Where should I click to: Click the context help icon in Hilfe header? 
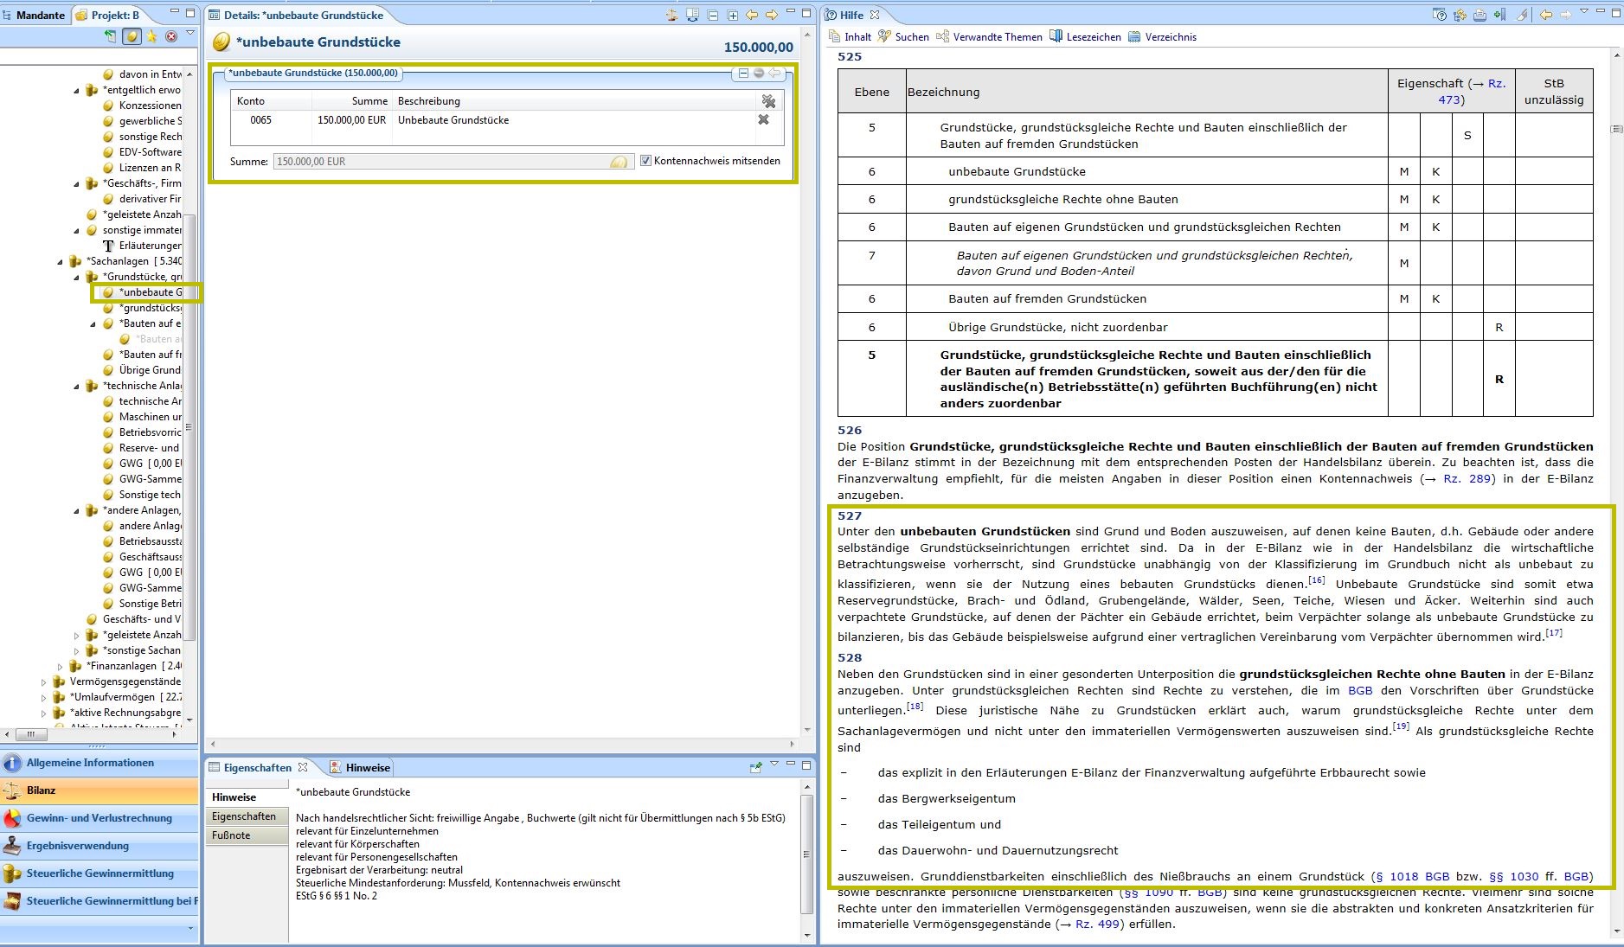[1440, 15]
